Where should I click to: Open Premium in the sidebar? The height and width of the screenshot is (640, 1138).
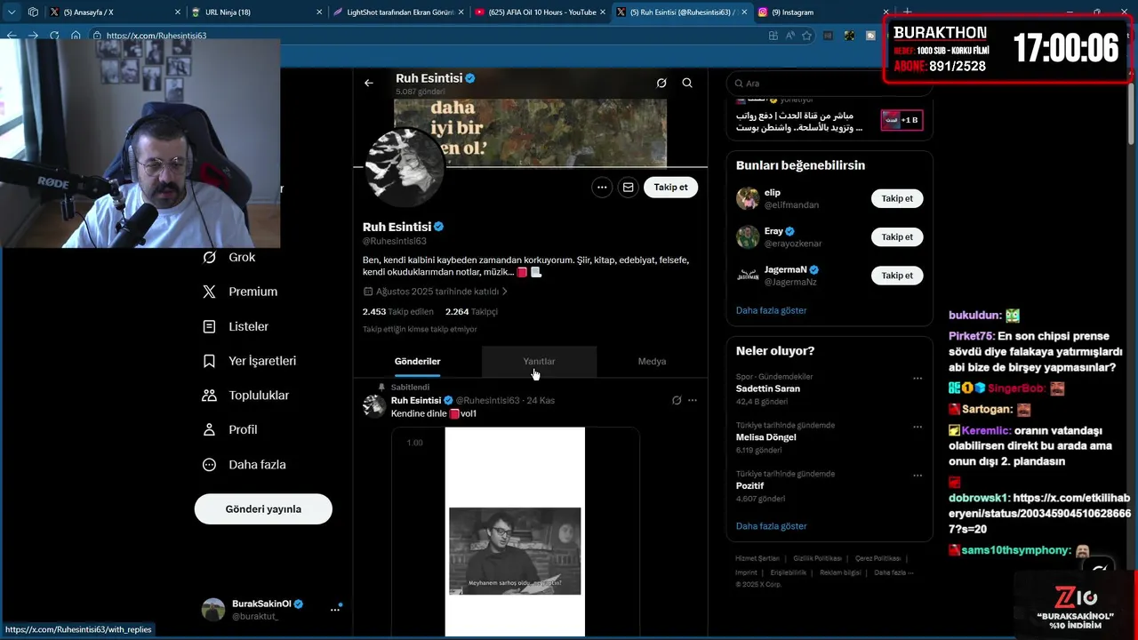tap(240, 292)
